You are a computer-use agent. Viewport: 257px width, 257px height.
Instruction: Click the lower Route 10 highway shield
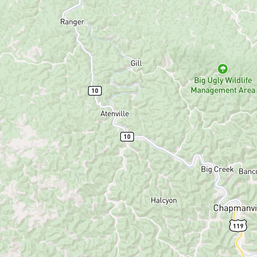click(x=127, y=136)
